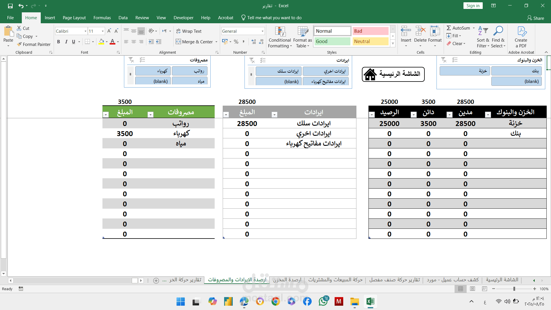Clear filter on مصروفات slicer
This screenshot has width=551, height=310.
point(131,60)
